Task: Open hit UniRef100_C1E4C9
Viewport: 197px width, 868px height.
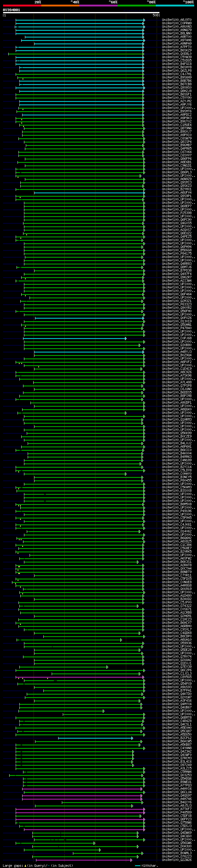Action: click(x=177, y=369)
